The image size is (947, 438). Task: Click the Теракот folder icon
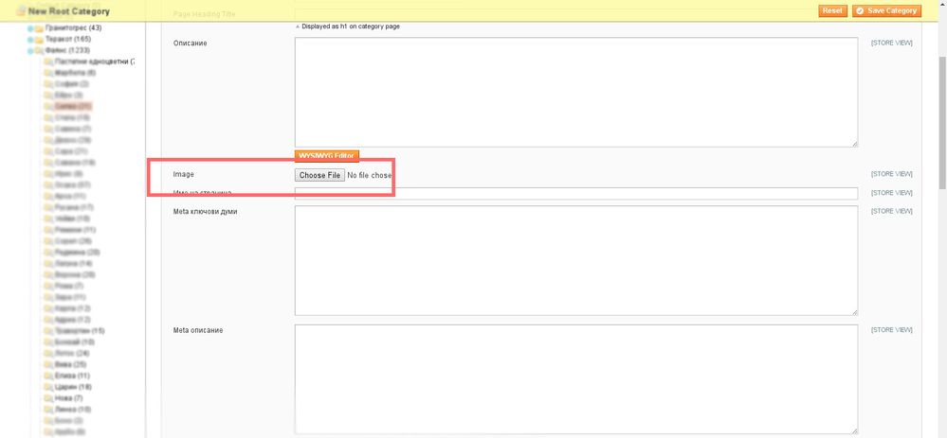(x=39, y=40)
